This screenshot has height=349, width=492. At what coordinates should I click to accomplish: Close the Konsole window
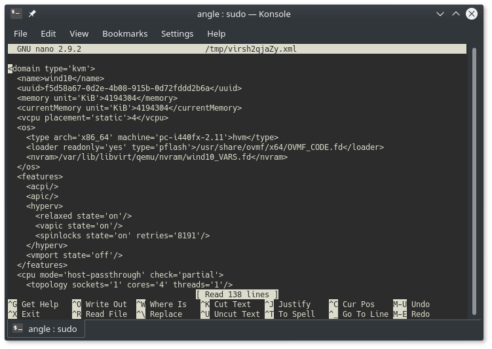[x=472, y=14]
